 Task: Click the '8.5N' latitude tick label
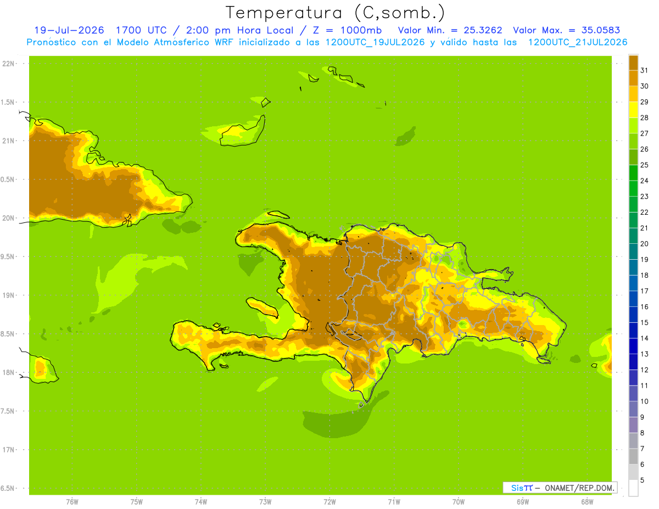pyautogui.click(x=8, y=334)
